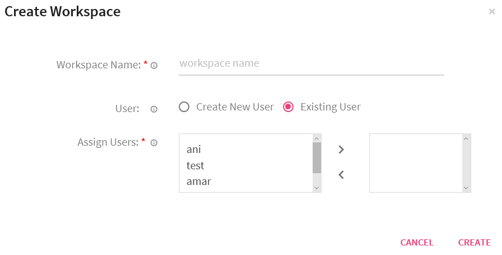This screenshot has width=502, height=255.
Task: Select the Create New User radio option
Action: click(x=184, y=106)
